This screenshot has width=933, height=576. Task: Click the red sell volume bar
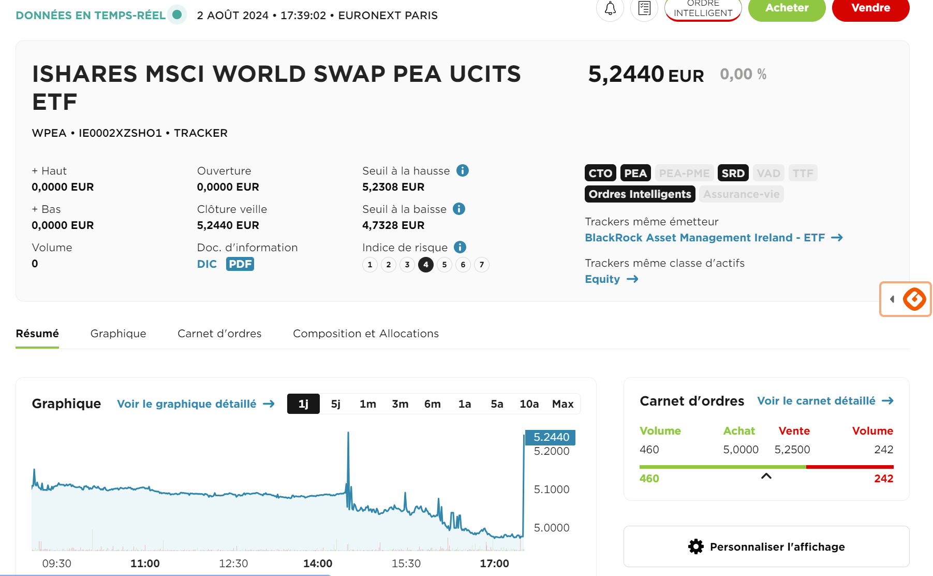click(x=850, y=467)
